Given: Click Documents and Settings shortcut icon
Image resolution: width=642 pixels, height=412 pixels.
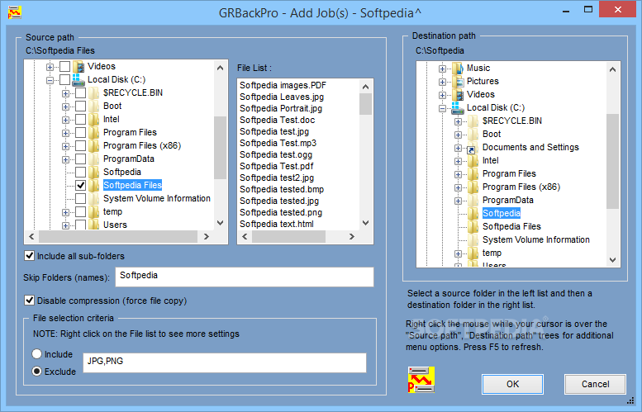Looking at the screenshot, I should [x=472, y=148].
